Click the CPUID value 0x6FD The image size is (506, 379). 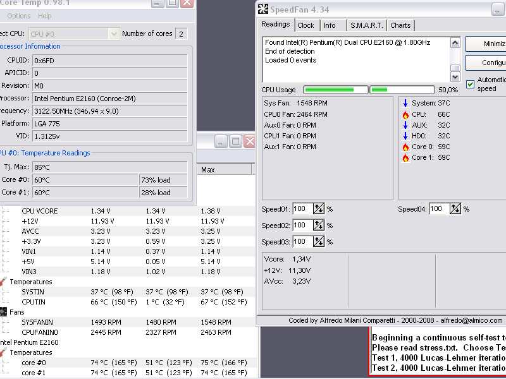109,61
